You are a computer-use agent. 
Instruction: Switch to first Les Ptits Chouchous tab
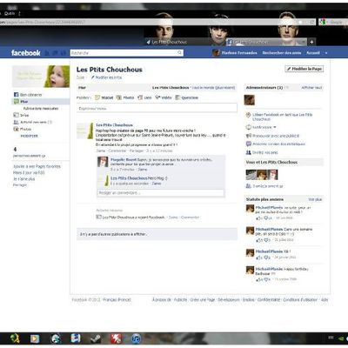click(x=184, y=42)
